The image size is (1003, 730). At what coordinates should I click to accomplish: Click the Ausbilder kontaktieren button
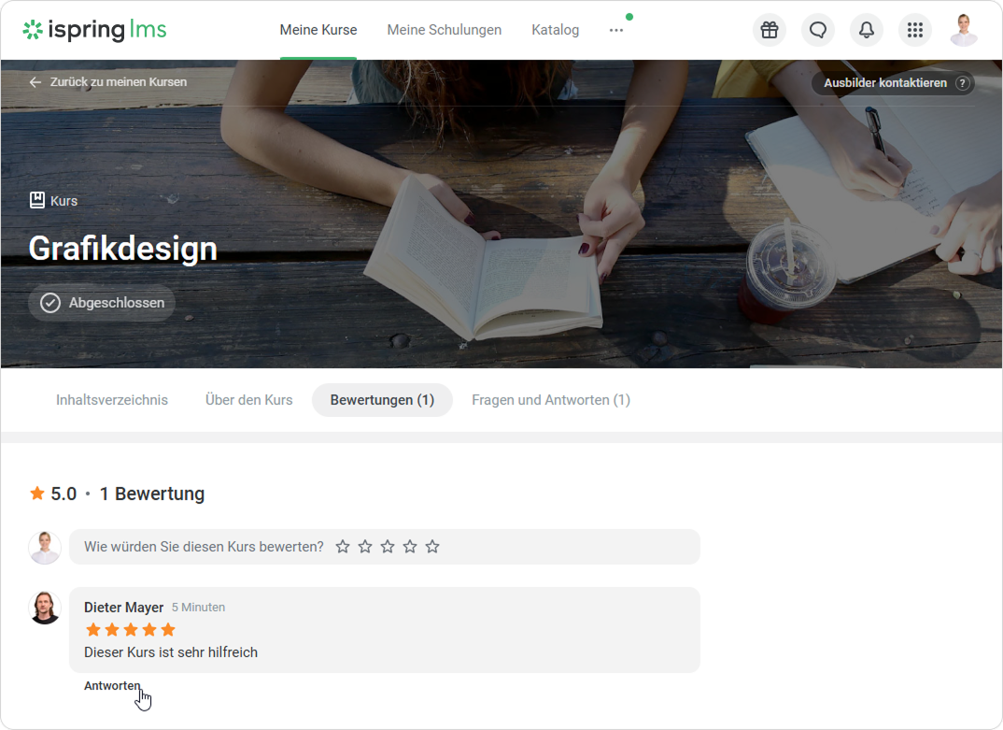click(884, 83)
